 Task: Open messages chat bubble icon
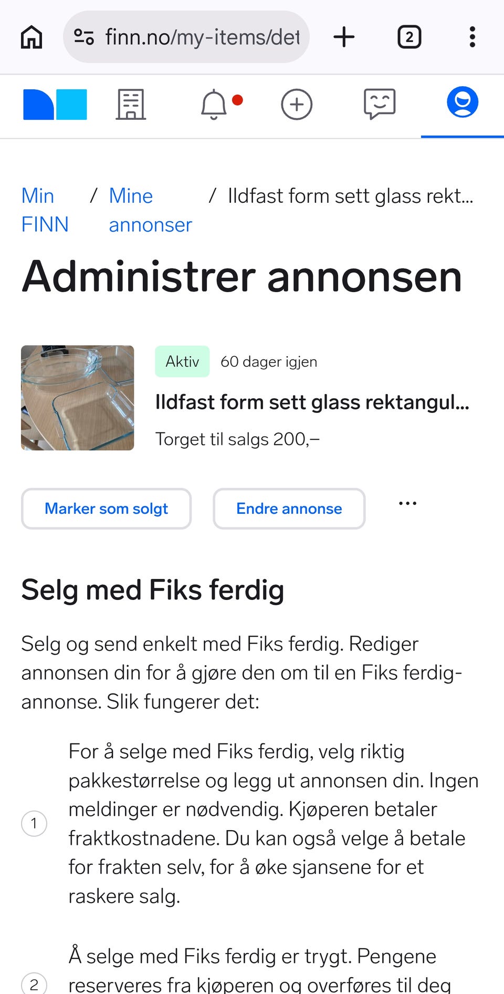380,103
